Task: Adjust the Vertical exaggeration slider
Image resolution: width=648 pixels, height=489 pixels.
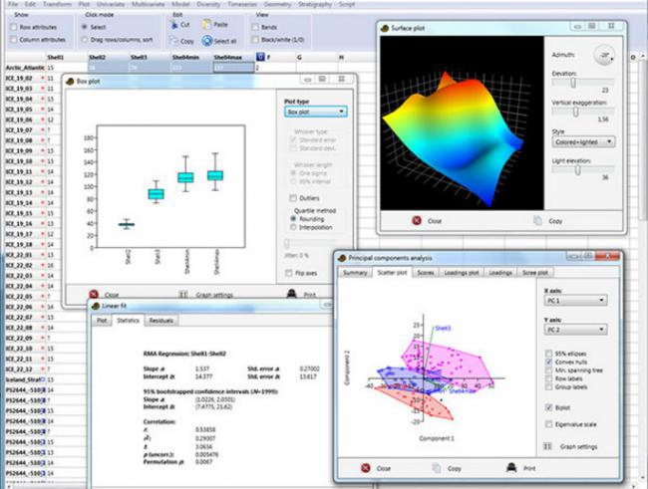Action: (x=575, y=112)
